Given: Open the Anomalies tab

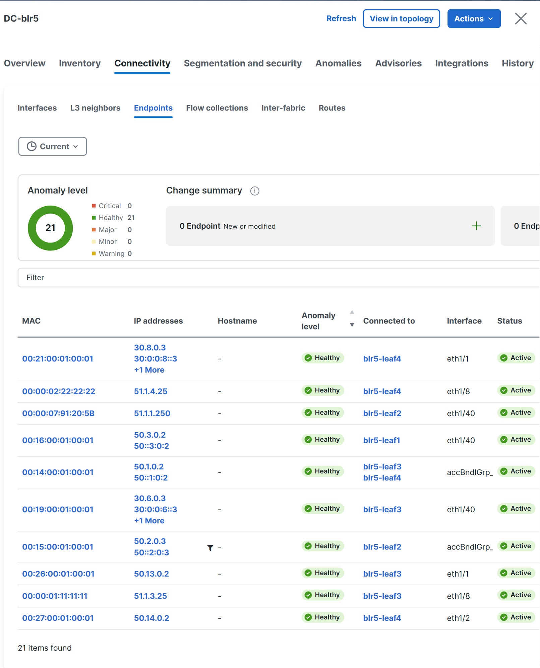Looking at the screenshot, I should click(338, 63).
